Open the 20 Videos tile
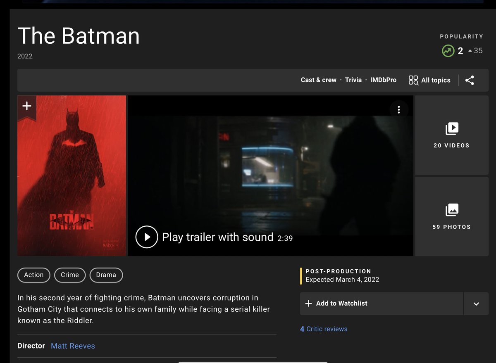 click(x=451, y=135)
